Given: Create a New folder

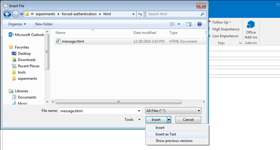Looking at the screenshot, I should (x=44, y=24).
